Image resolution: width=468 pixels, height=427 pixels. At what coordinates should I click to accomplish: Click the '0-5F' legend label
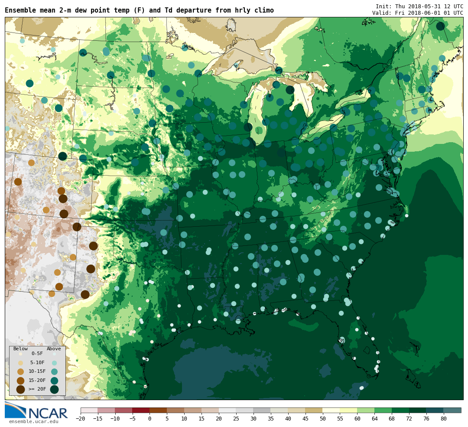tap(37, 354)
